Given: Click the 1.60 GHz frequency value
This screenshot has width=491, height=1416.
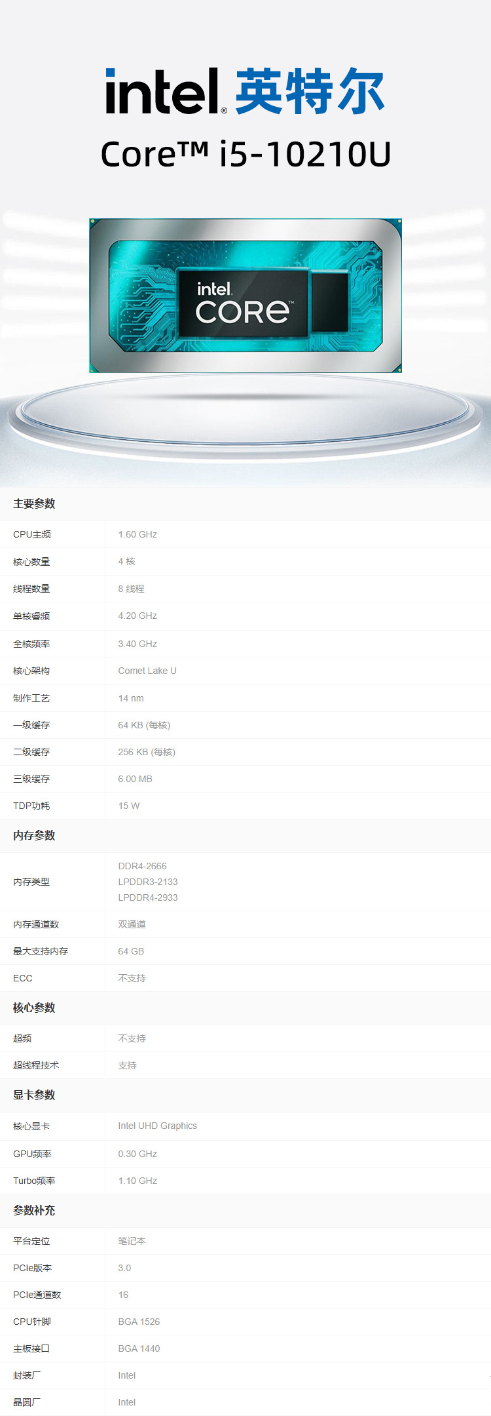Looking at the screenshot, I should (137, 534).
